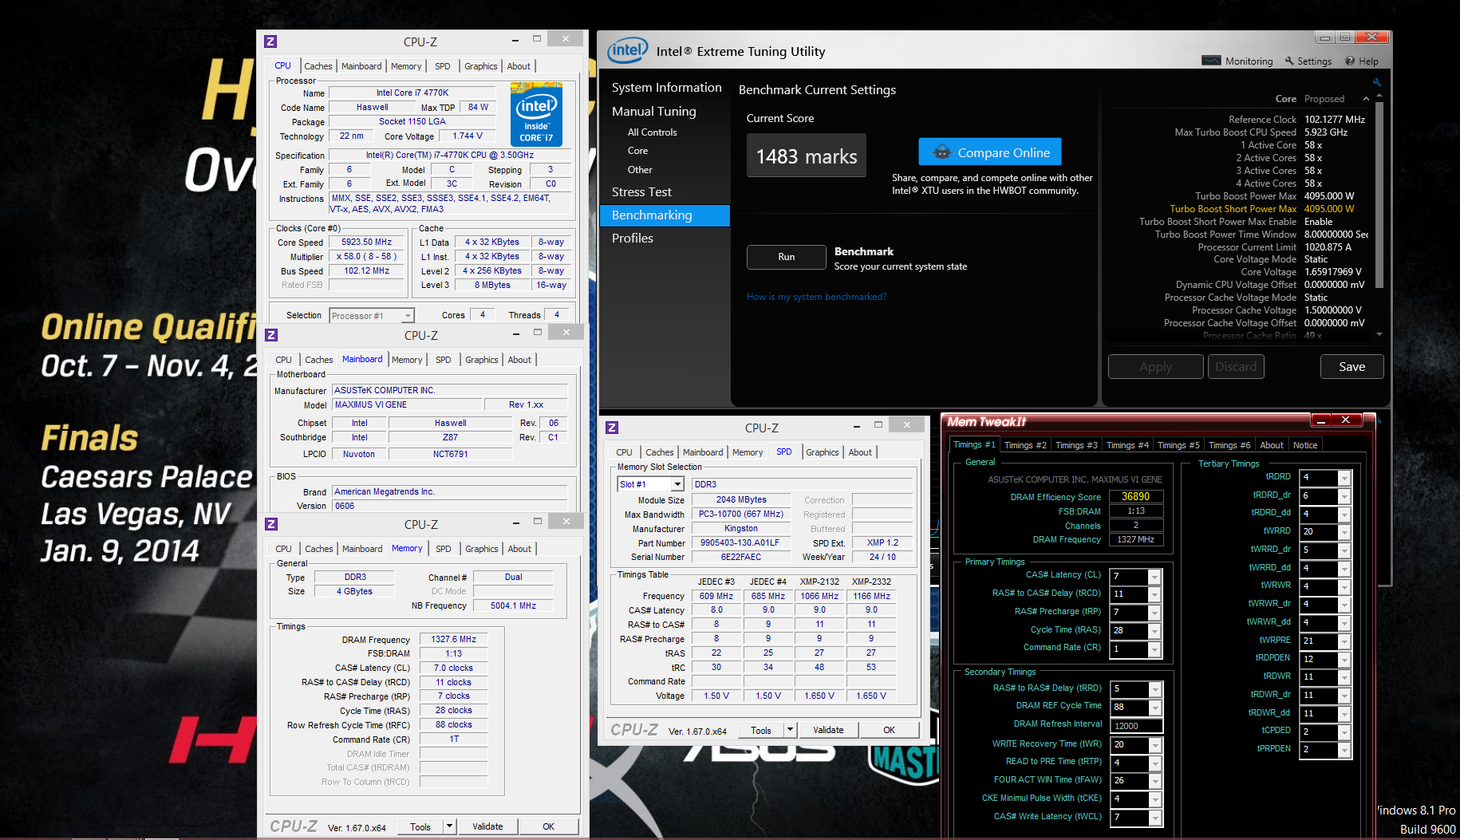Click OK in Memory CPU-Z window
1460x840 pixels.
click(x=549, y=826)
